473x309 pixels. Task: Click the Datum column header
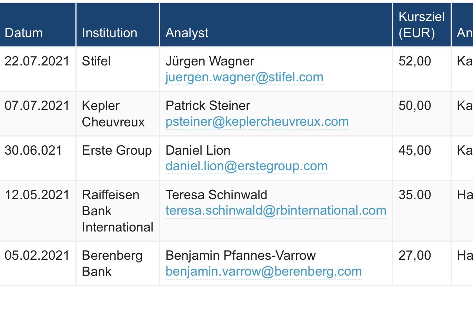pyautogui.click(x=24, y=33)
